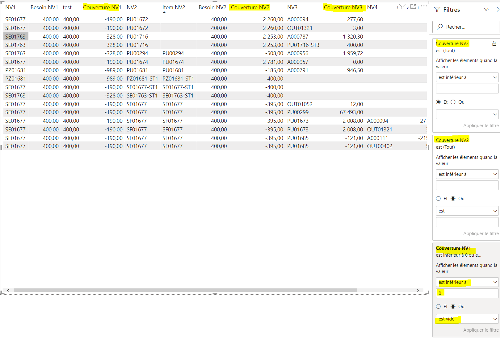The width and height of the screenshot is (500, 339).
Task: Click the 67 493,00 value in Couverture NV3
Action: [x=351, y=112]
